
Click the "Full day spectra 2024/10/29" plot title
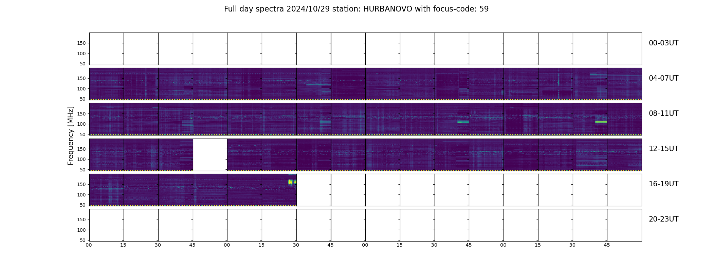tap(356, 9)
